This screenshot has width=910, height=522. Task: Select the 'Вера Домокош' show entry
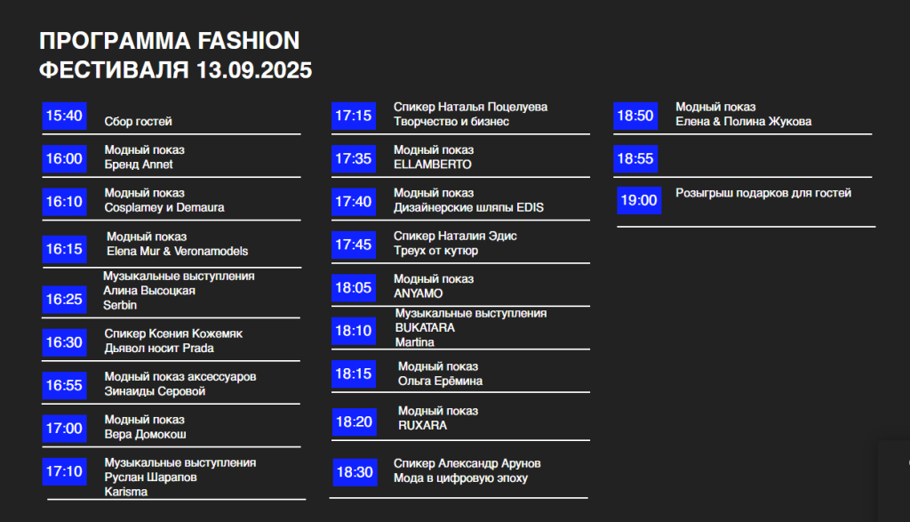[145, 434]
